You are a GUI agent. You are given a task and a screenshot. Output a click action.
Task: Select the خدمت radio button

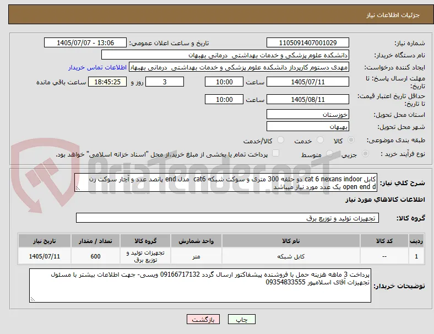(320, 140)
